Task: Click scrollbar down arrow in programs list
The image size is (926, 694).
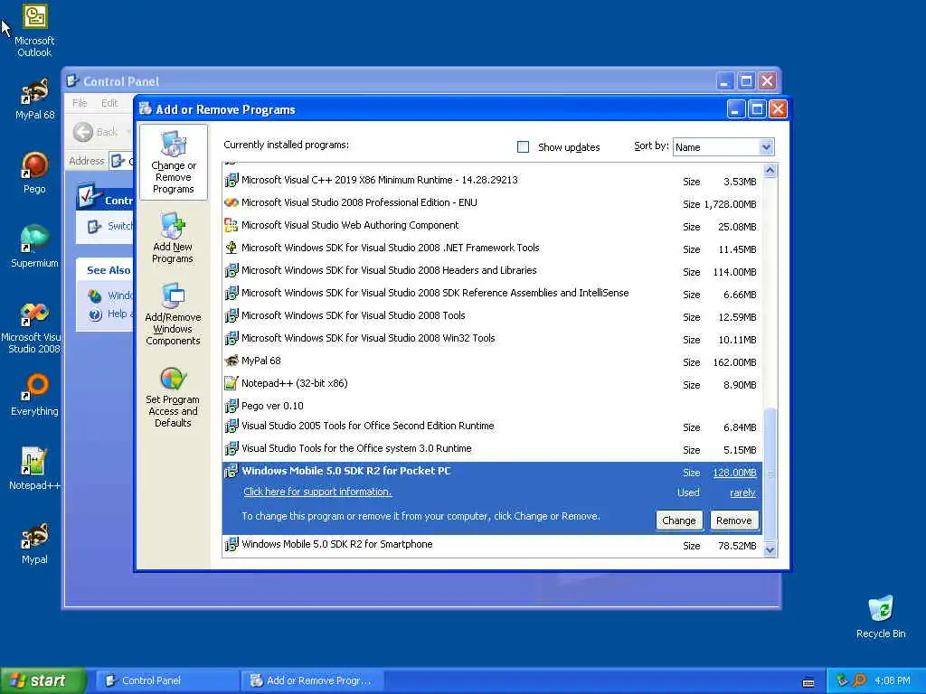Action: pyautogui.click(x=770, y=550)
